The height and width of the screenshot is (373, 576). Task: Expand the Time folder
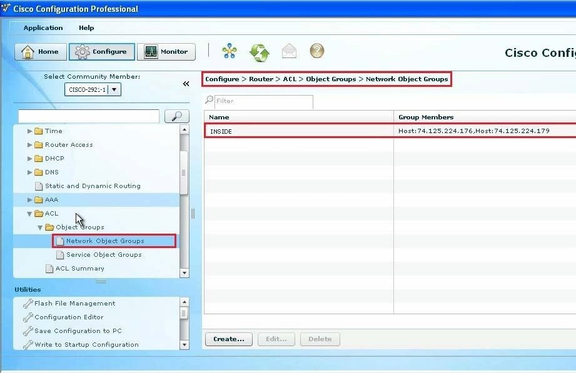click(x=30, y=131)
